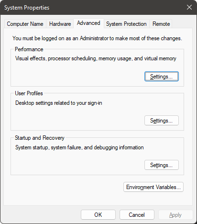Click the Performance group label

(x=29, y=49)
